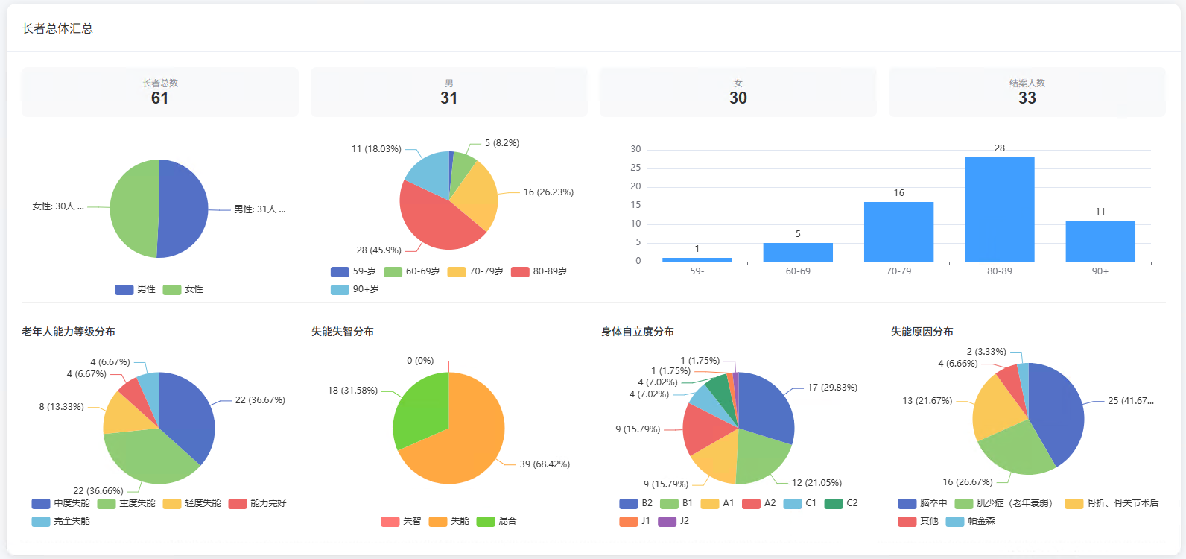Click the 5 (8.2%) pie label
The width and height of the screenshot is (1186, 559).
click(502, 143)
